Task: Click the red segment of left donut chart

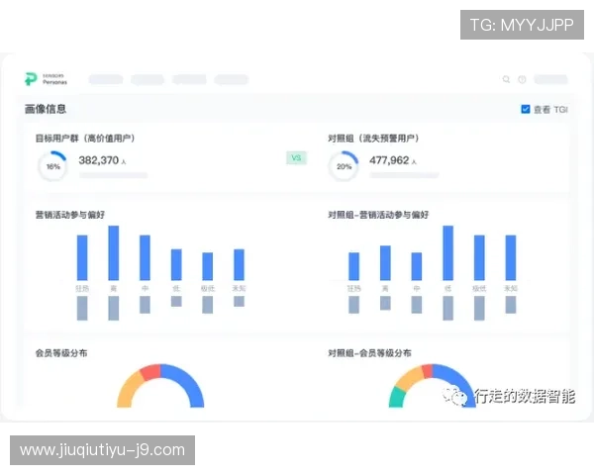Action: (150, 372)
